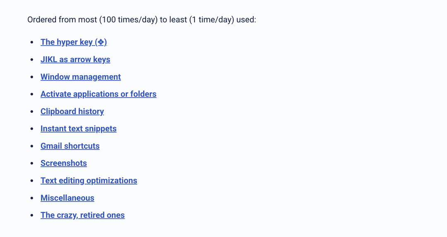The height and width of the screenshot is (237, 447).
Task: Open the Clipboard history link
Action: (x=72, y=111)
